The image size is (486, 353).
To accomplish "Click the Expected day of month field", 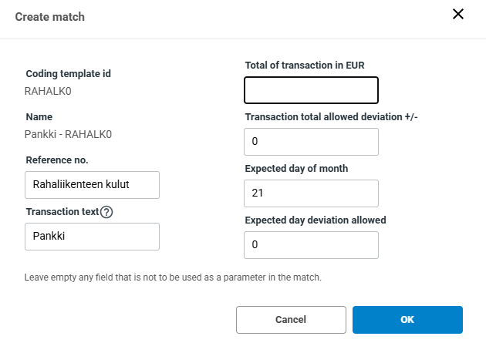I will (311, 193).
